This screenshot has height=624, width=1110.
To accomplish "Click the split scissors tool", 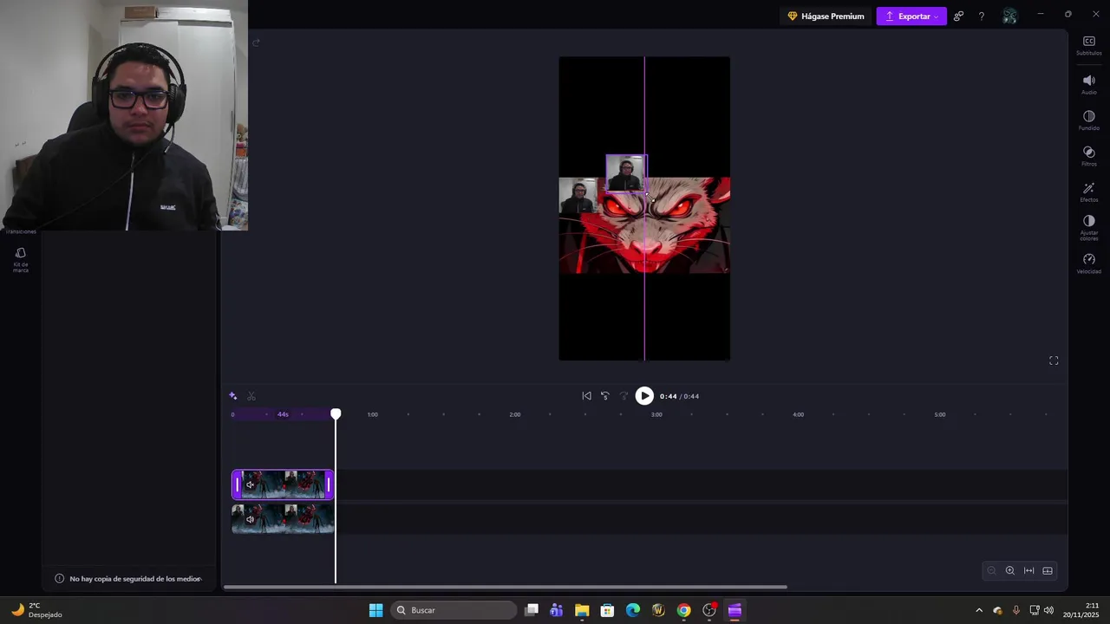I will pyautogui.click(x=251, y=396).
